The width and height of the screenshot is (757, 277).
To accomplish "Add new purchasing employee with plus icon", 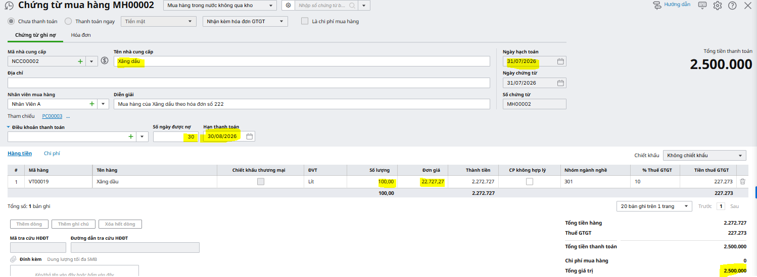I will click(91, 104).
